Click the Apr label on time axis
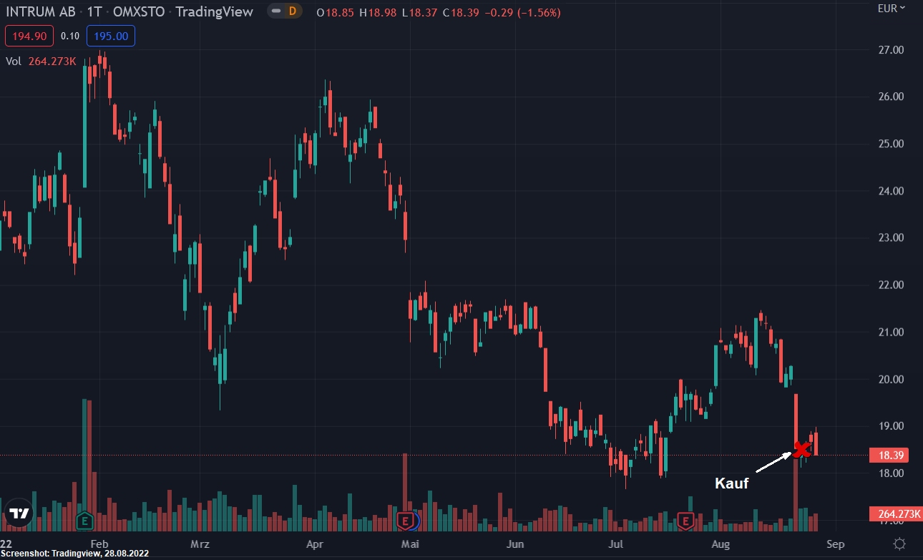The height and width of the screenshot is (560, 923). [315, 544]
